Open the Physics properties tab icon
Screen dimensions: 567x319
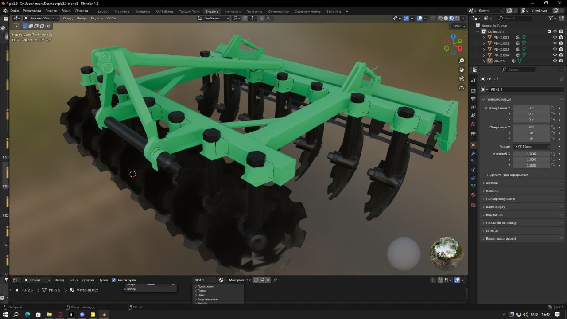(473, 170)
